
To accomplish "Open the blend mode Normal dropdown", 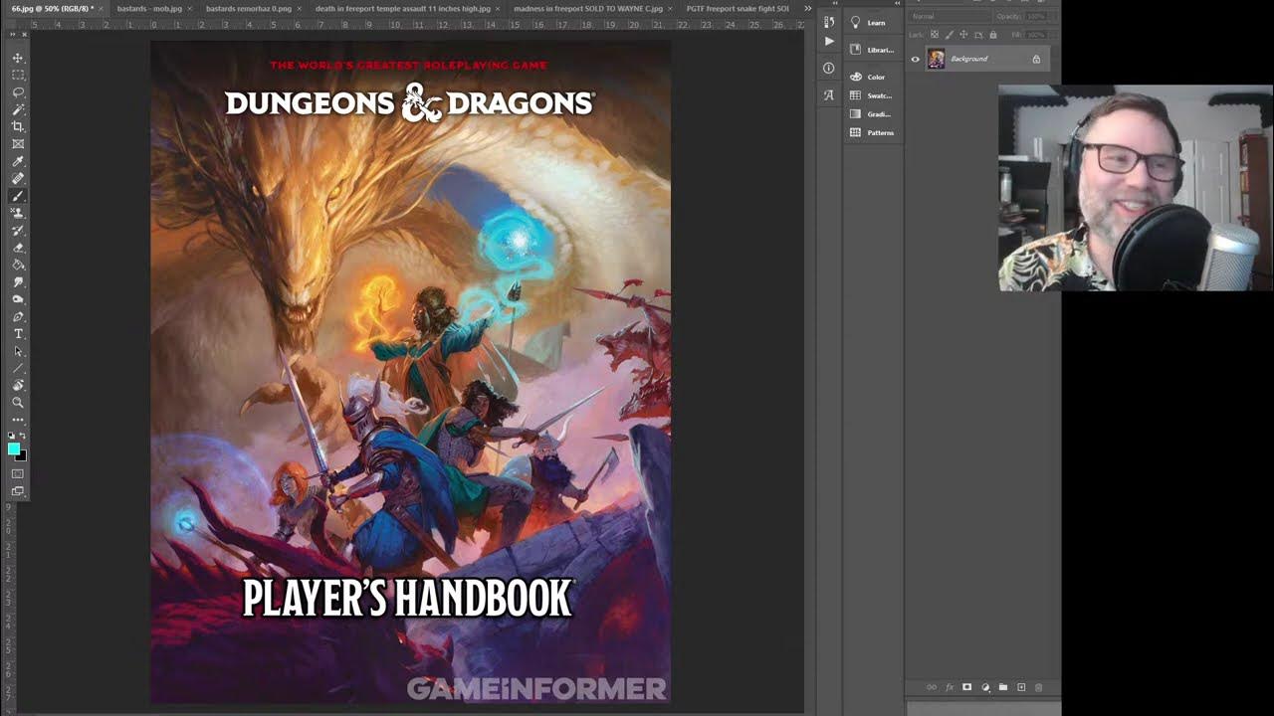I will tap(950, 17).
